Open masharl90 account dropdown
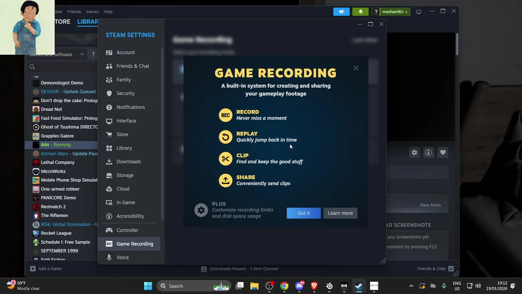This screenshot has width=522, height=294. [395, 12]
